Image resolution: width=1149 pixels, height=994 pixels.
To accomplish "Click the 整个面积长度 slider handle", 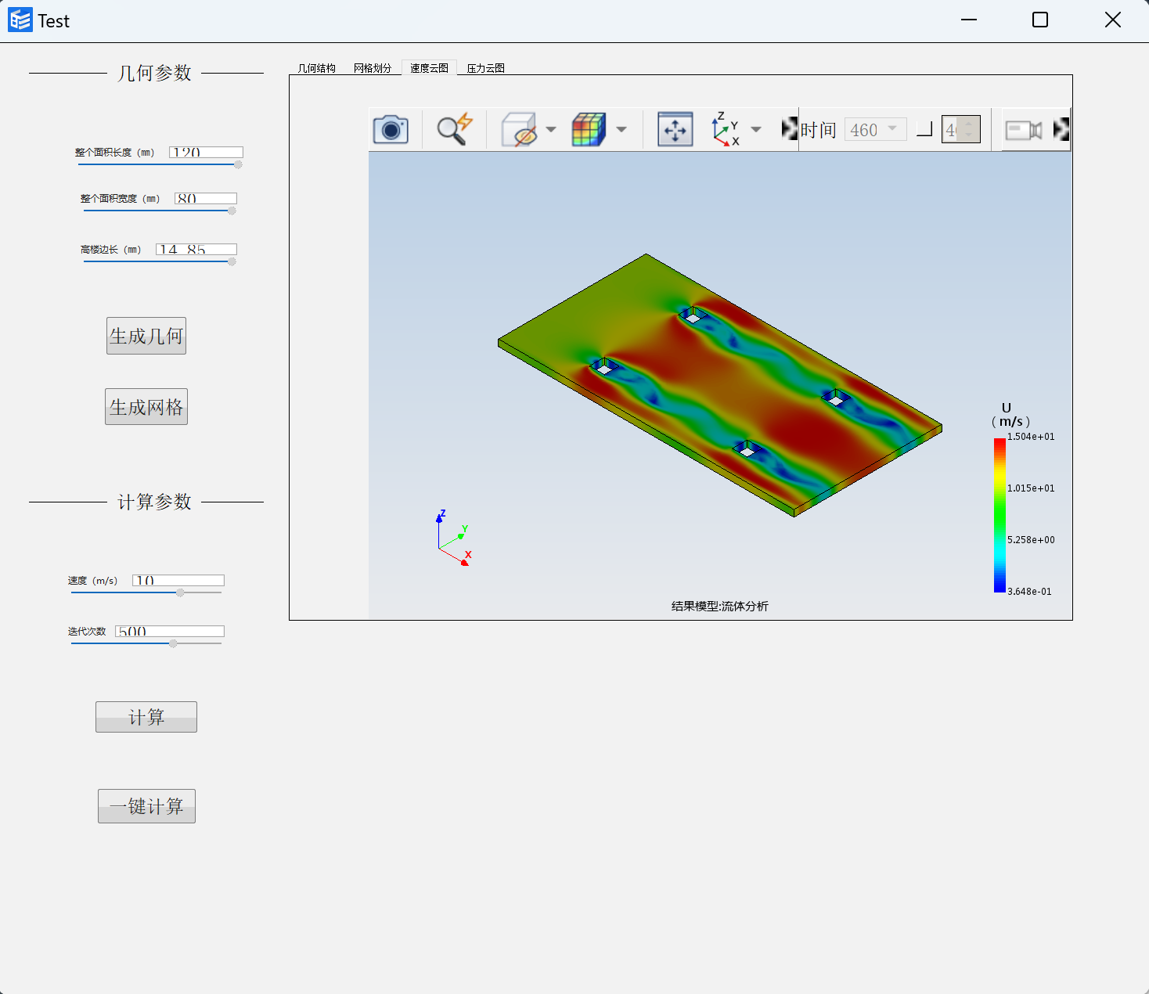I will (x=238, y=164).
